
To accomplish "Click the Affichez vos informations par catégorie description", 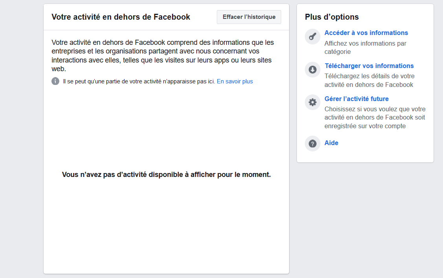I will pyautogui.click(x=365, y=48).
